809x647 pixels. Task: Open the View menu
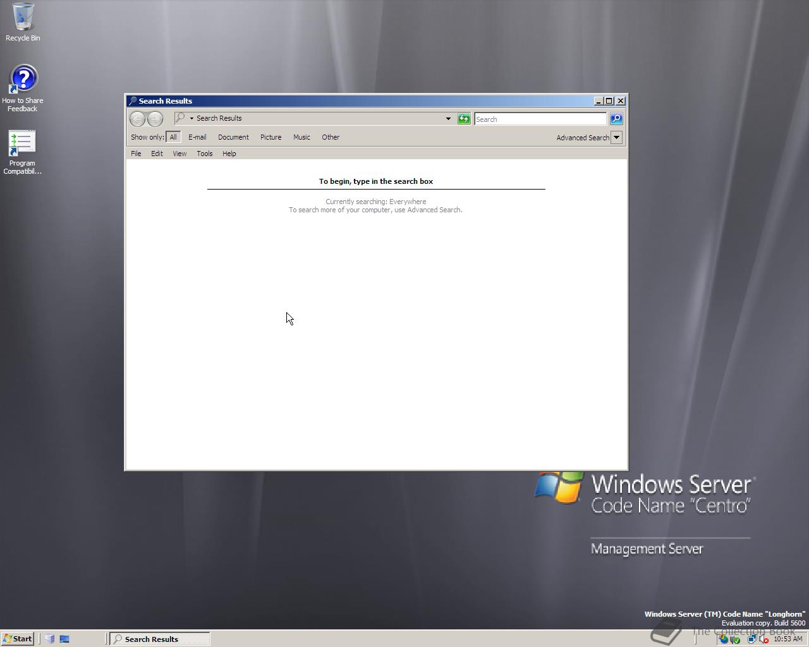(x=179, y=154)
